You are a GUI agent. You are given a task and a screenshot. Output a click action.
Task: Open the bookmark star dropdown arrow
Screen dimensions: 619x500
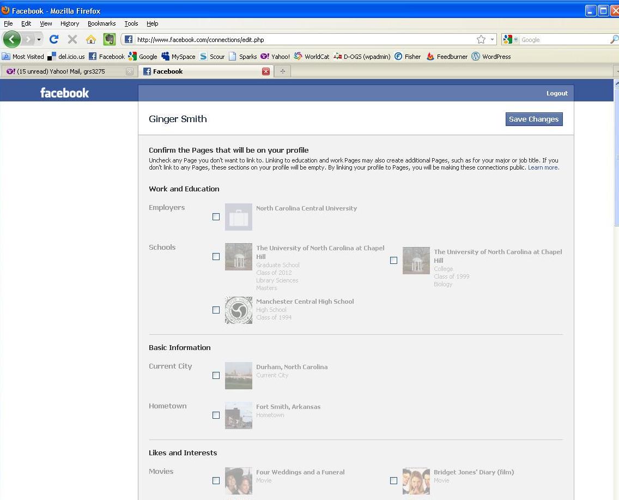(491, 39)
